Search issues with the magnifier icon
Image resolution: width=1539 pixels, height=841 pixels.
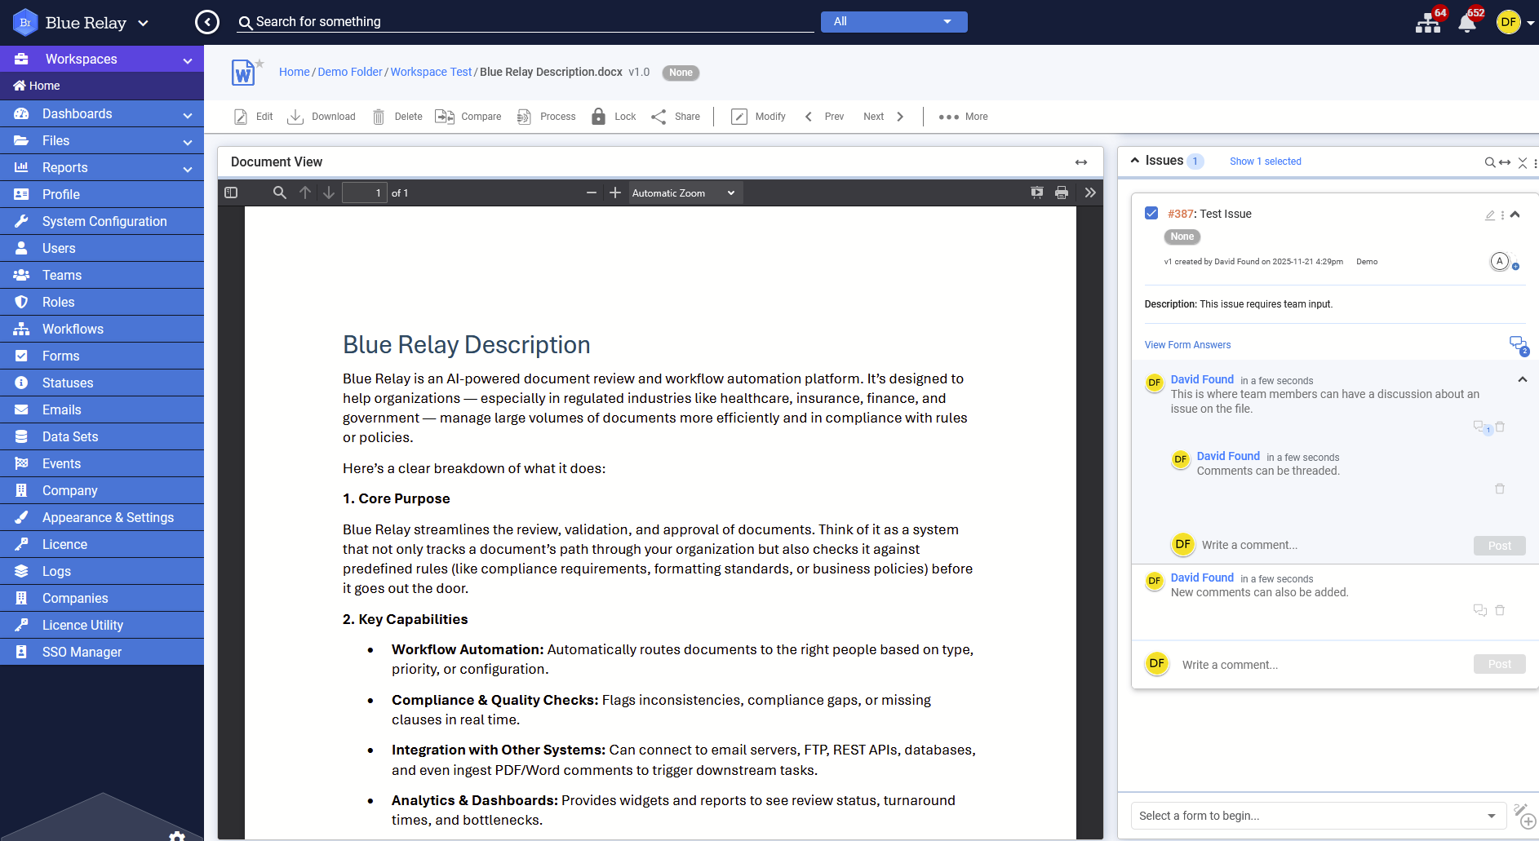coord(1490,162)
